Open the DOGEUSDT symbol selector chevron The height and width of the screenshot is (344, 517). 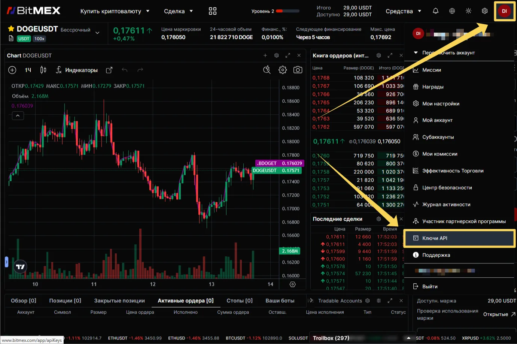click(97, 33)
